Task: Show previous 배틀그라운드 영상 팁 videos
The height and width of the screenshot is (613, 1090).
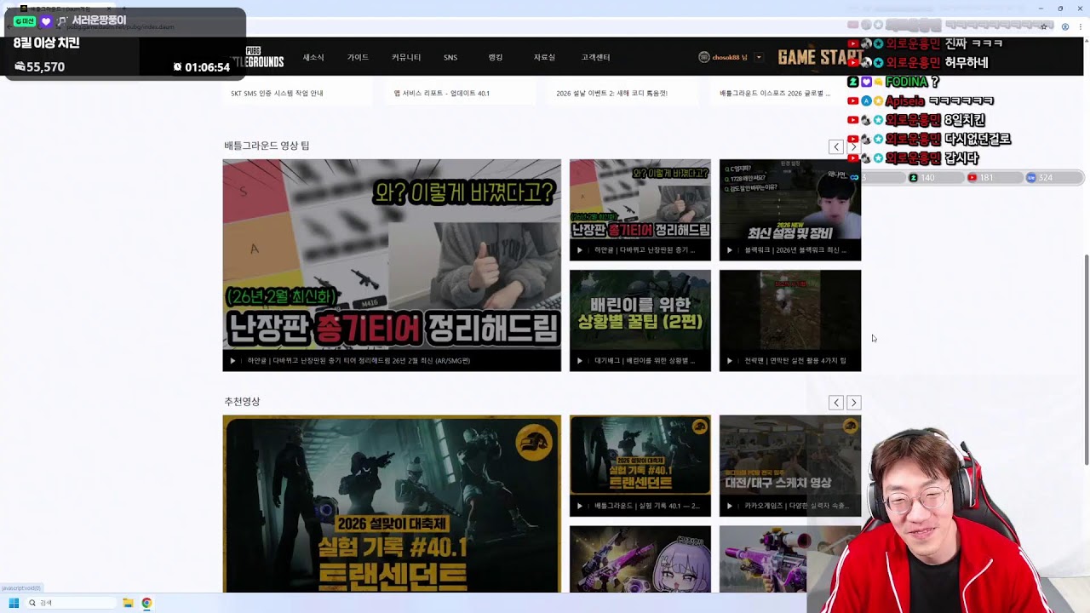Action: 836,146
